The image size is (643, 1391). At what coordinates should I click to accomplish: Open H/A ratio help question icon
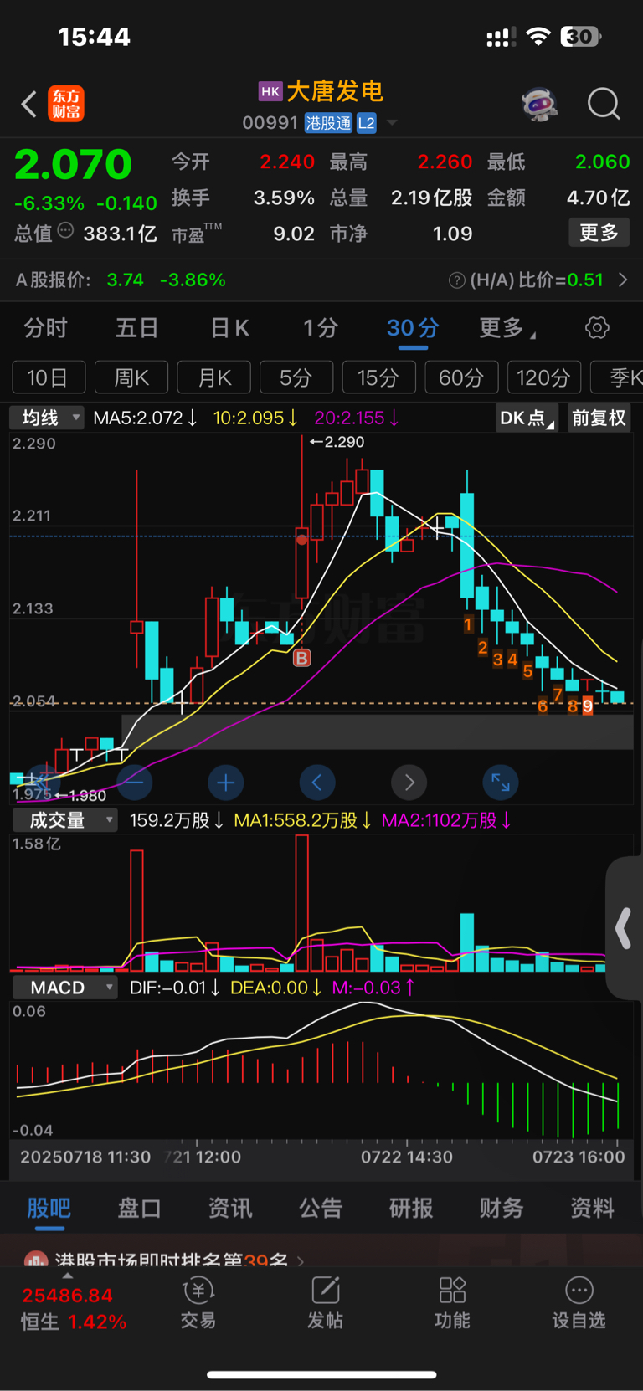click(457, 280)
